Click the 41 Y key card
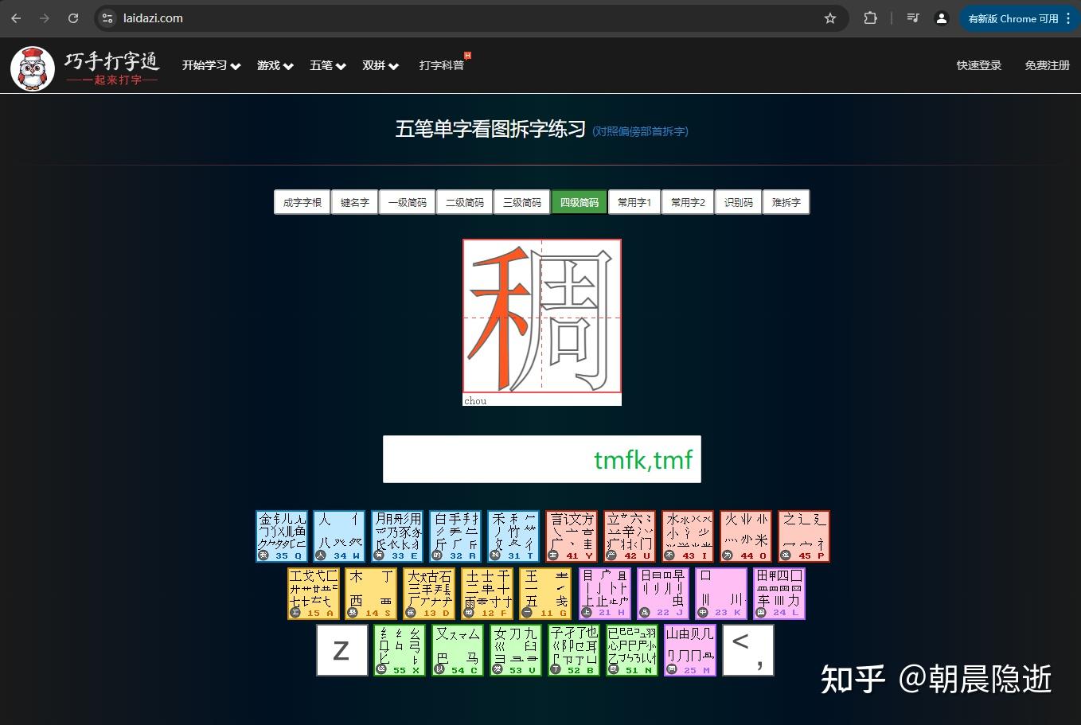 pos(572,536)
